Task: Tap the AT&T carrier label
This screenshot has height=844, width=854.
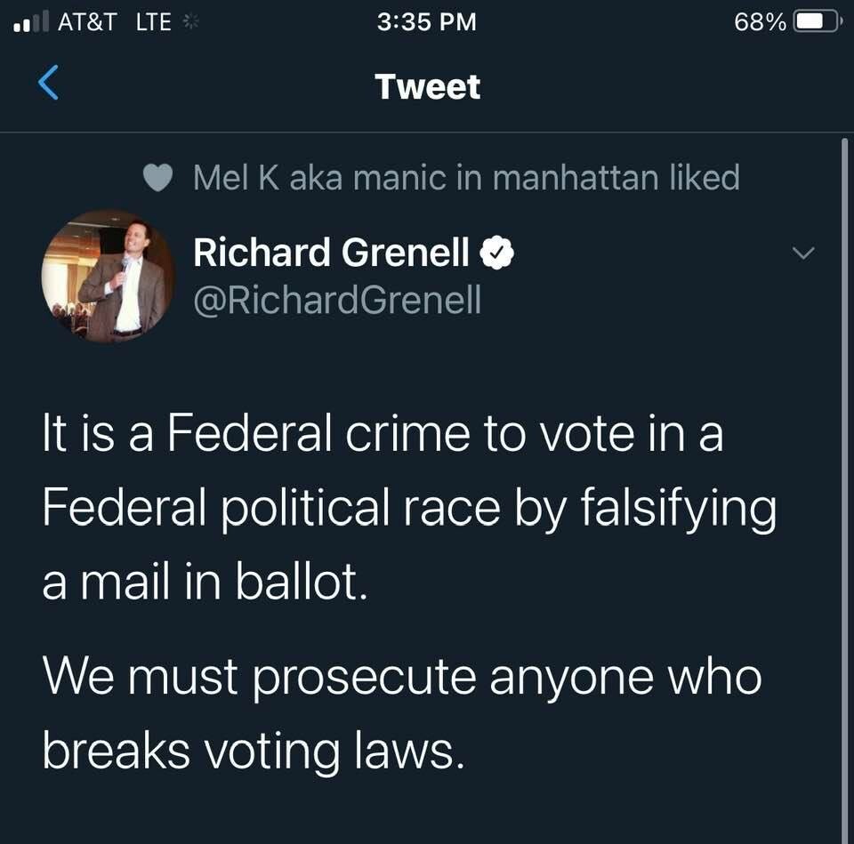Action: 87,22
